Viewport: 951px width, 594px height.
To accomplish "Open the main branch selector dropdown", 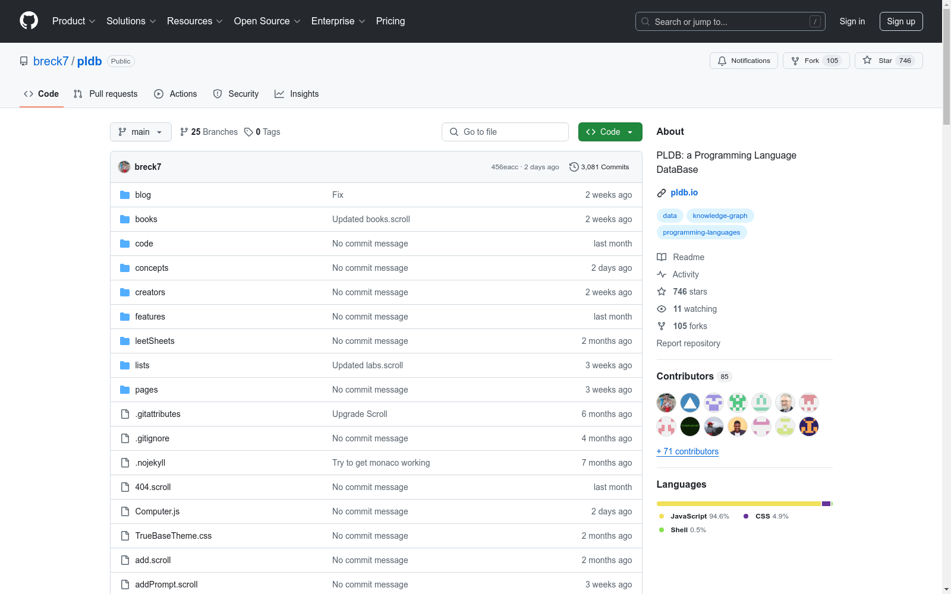I will coord(141,132).
